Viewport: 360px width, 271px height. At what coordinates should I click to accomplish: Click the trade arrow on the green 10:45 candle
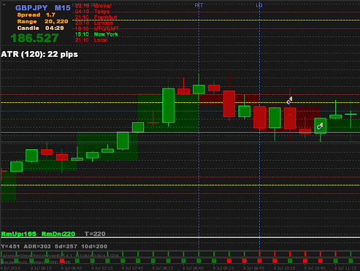pos(320,126)
